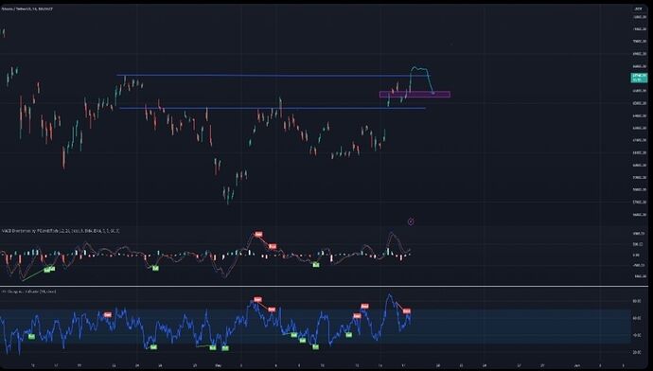Click the green current price tag

point(639,78)
